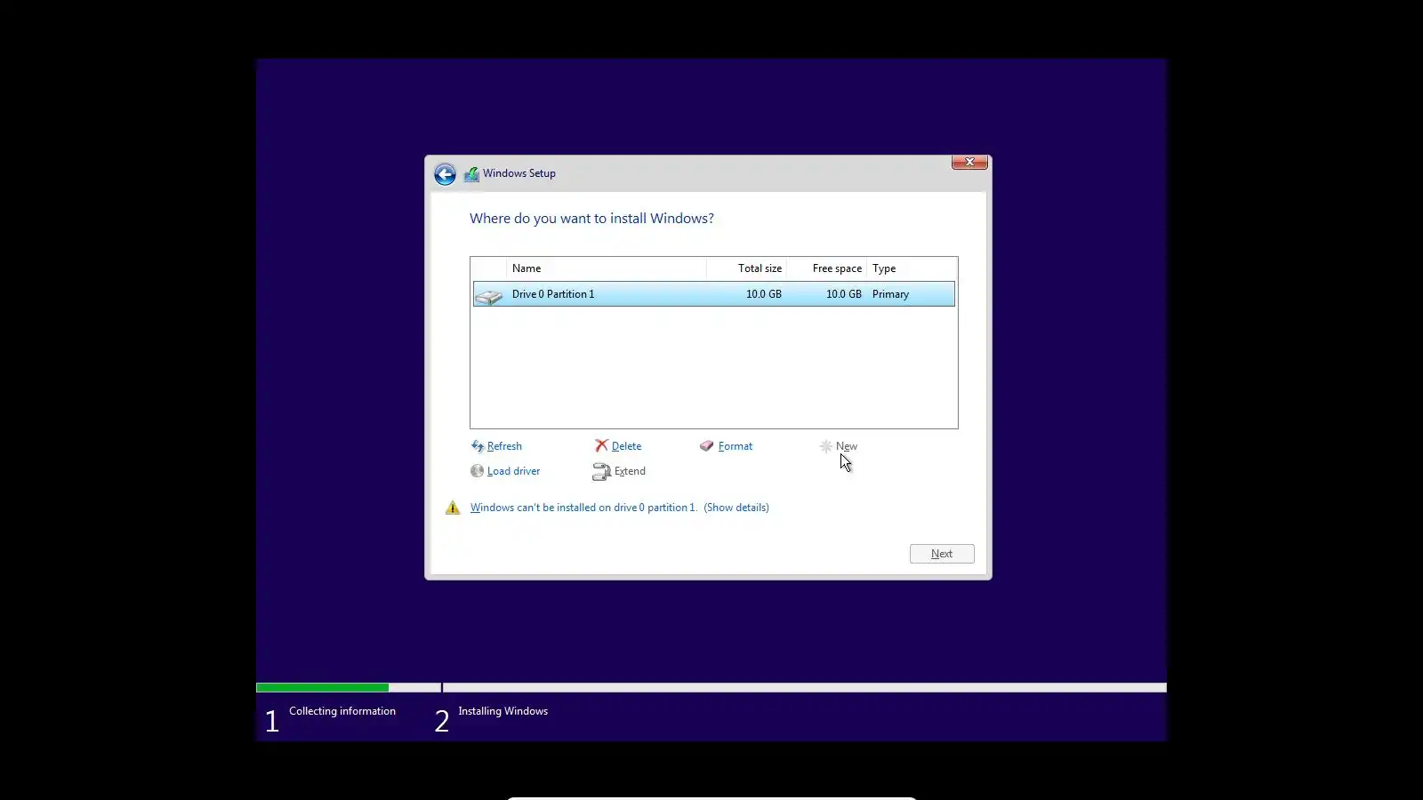Click the Windows Setup title icon
Screen dimensions: 1423x800
coord(471,174)
